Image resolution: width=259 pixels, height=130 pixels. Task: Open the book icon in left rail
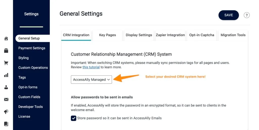[x=6, y=124]
